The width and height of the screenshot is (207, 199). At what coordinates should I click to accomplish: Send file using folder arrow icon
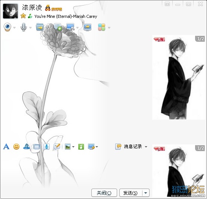(x=40, y=27)
